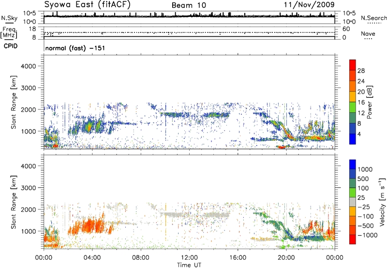Click the left '10^5' noise axis tick

tap(30, 13)
